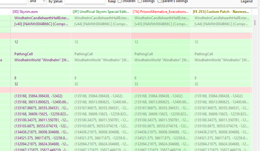260x151 pixels.
Task: Select Skyrim.esm WindhelmCandlehearthHallExter cell
Action: click(41, 18)
